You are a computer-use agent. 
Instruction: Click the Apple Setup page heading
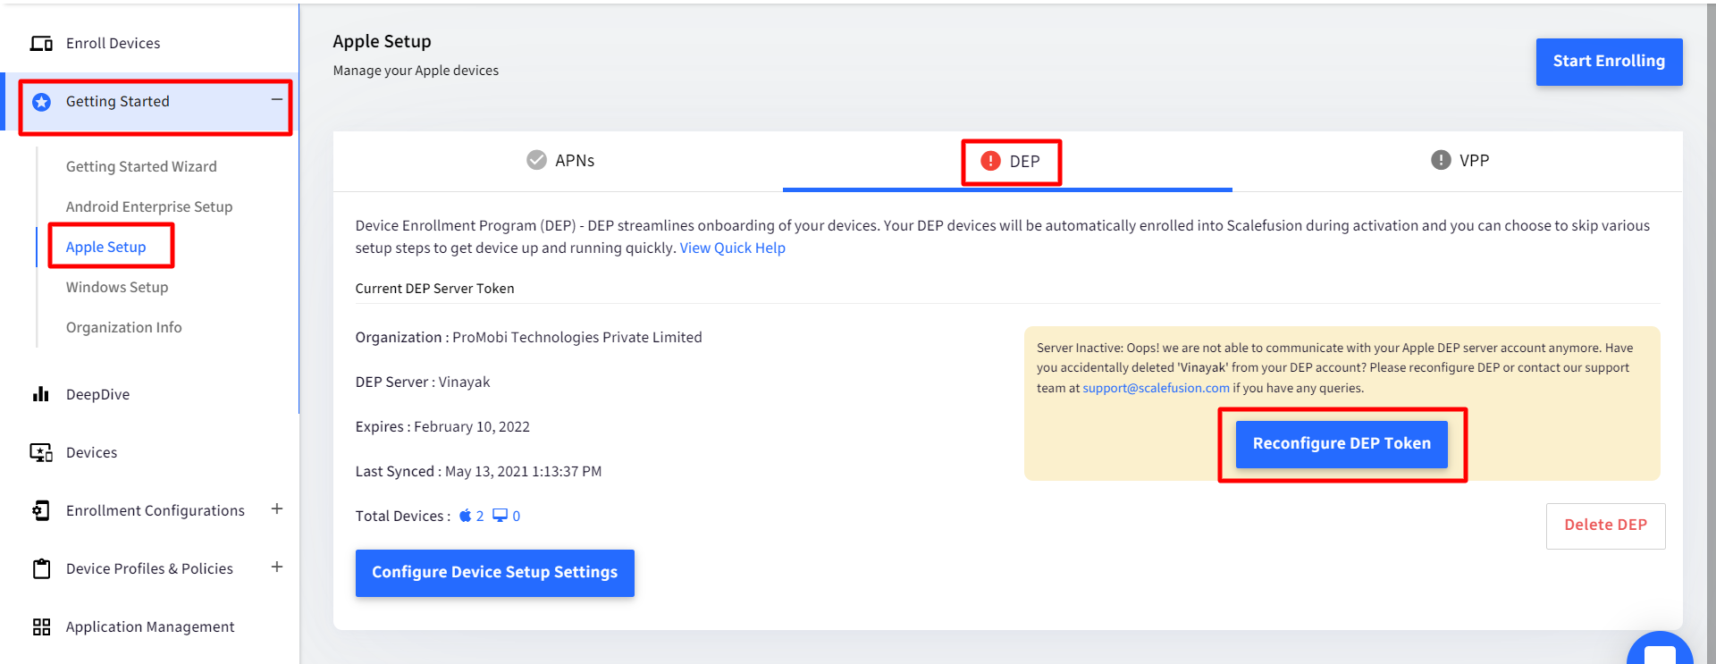(x=382, y=41)
